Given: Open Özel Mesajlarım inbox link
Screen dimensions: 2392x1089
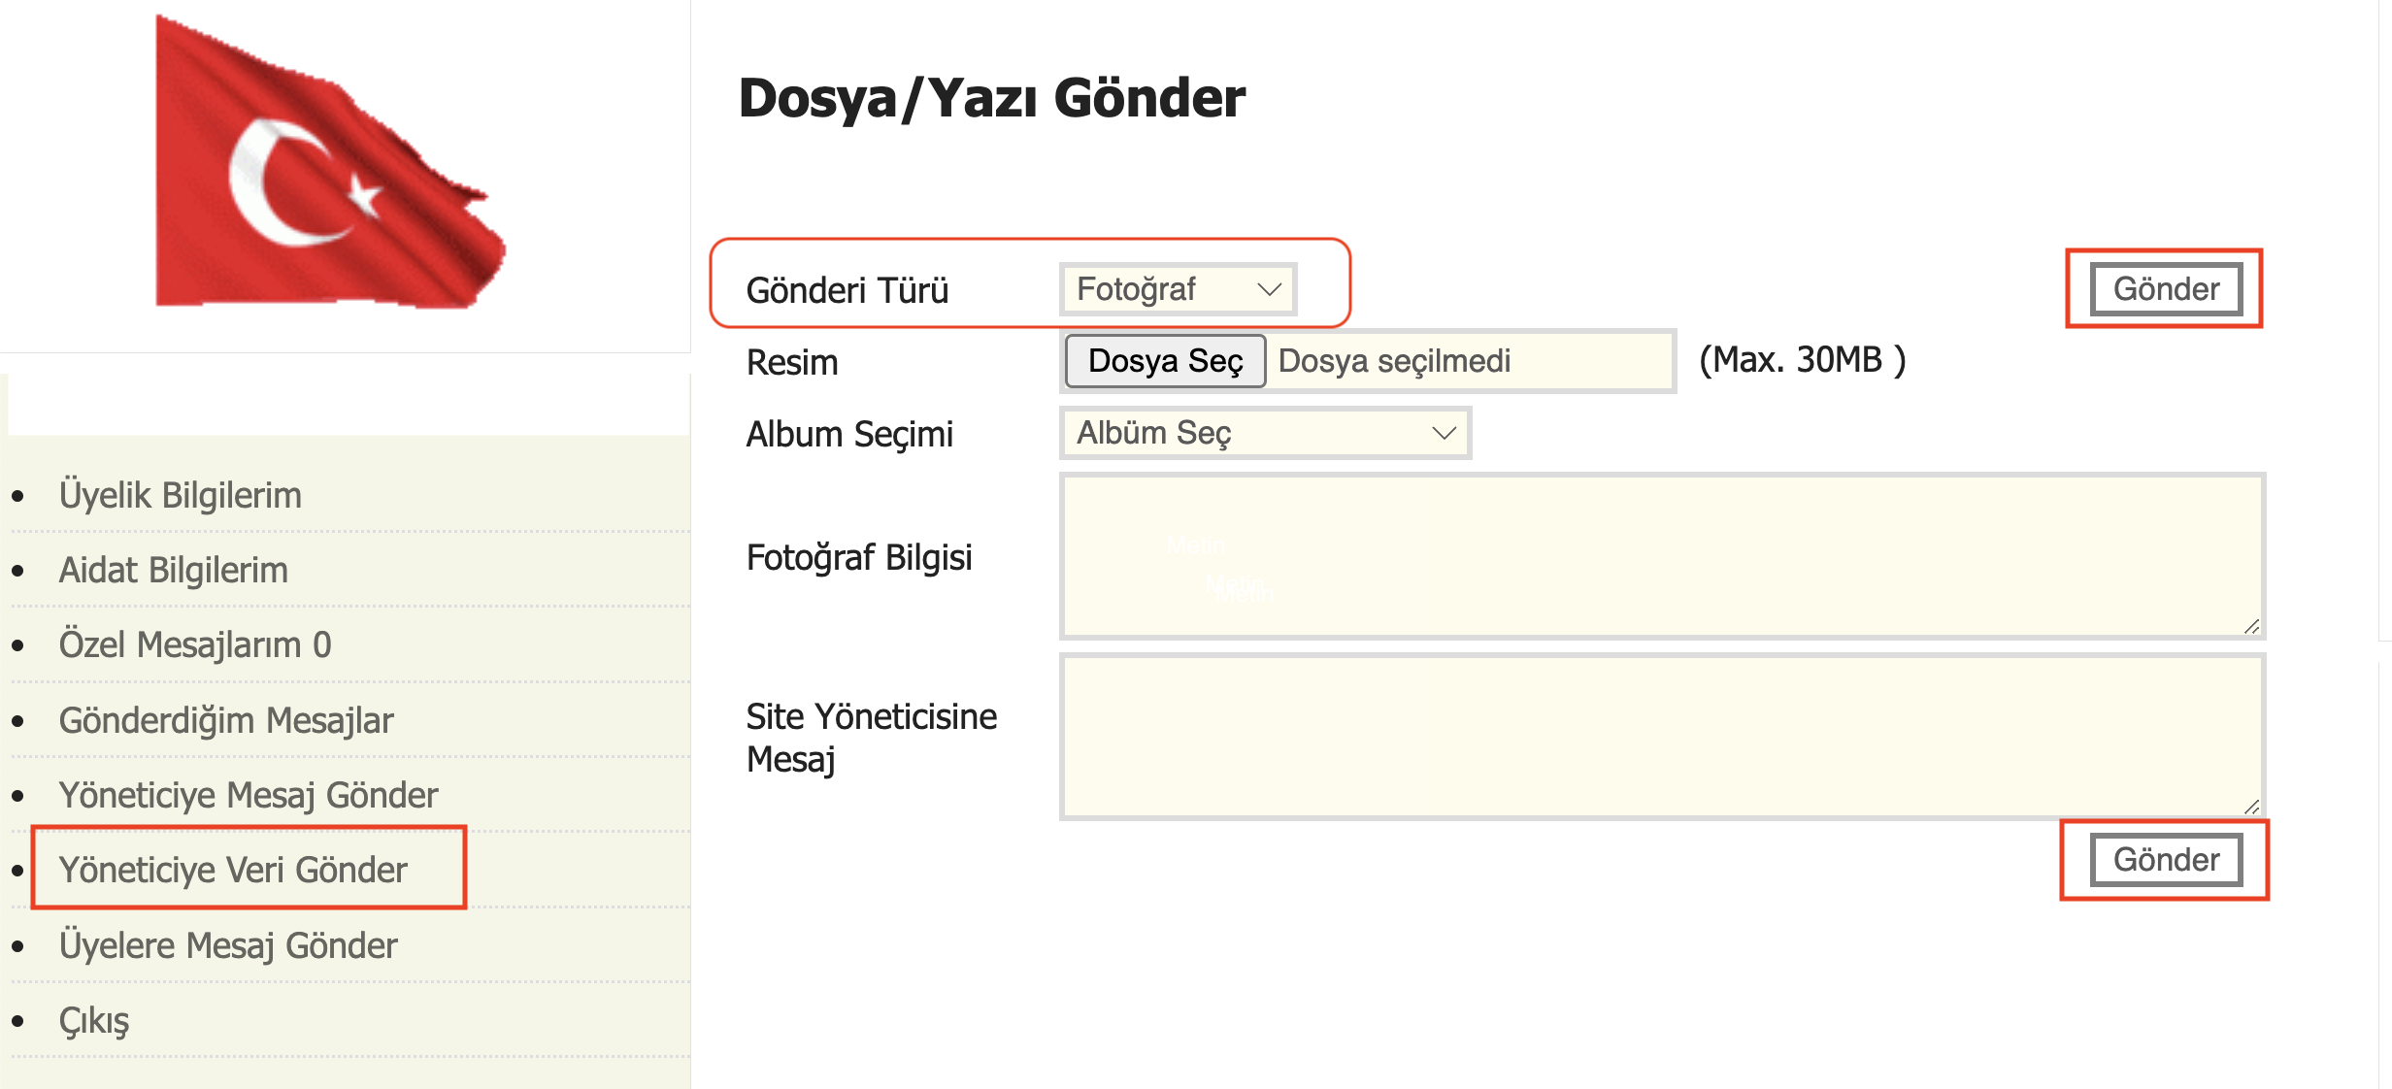Looking at the screenshot, I should (x=195, y=644).
